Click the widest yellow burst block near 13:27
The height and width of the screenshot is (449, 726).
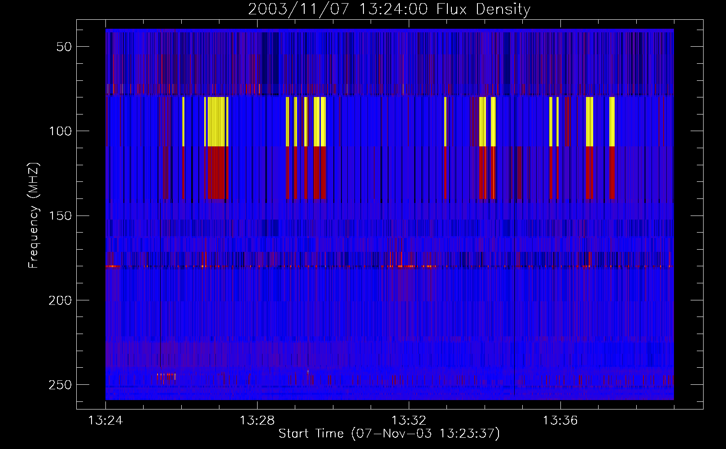pyautogui.click(x=216, y=122)
